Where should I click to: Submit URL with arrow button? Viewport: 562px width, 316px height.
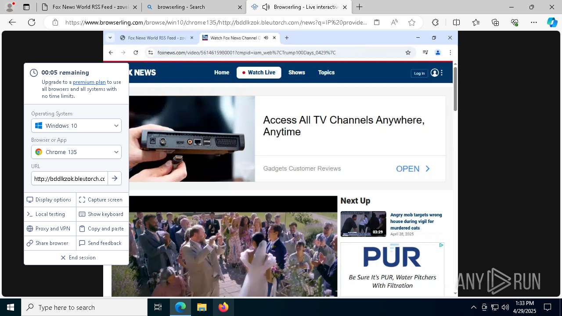(x=115, y=179)
